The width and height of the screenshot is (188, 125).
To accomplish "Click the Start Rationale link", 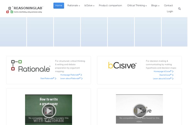I will coord(48,78).
